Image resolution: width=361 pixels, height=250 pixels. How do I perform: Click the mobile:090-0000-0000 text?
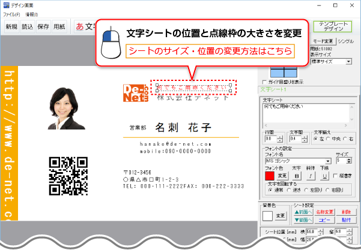(175, 151)
